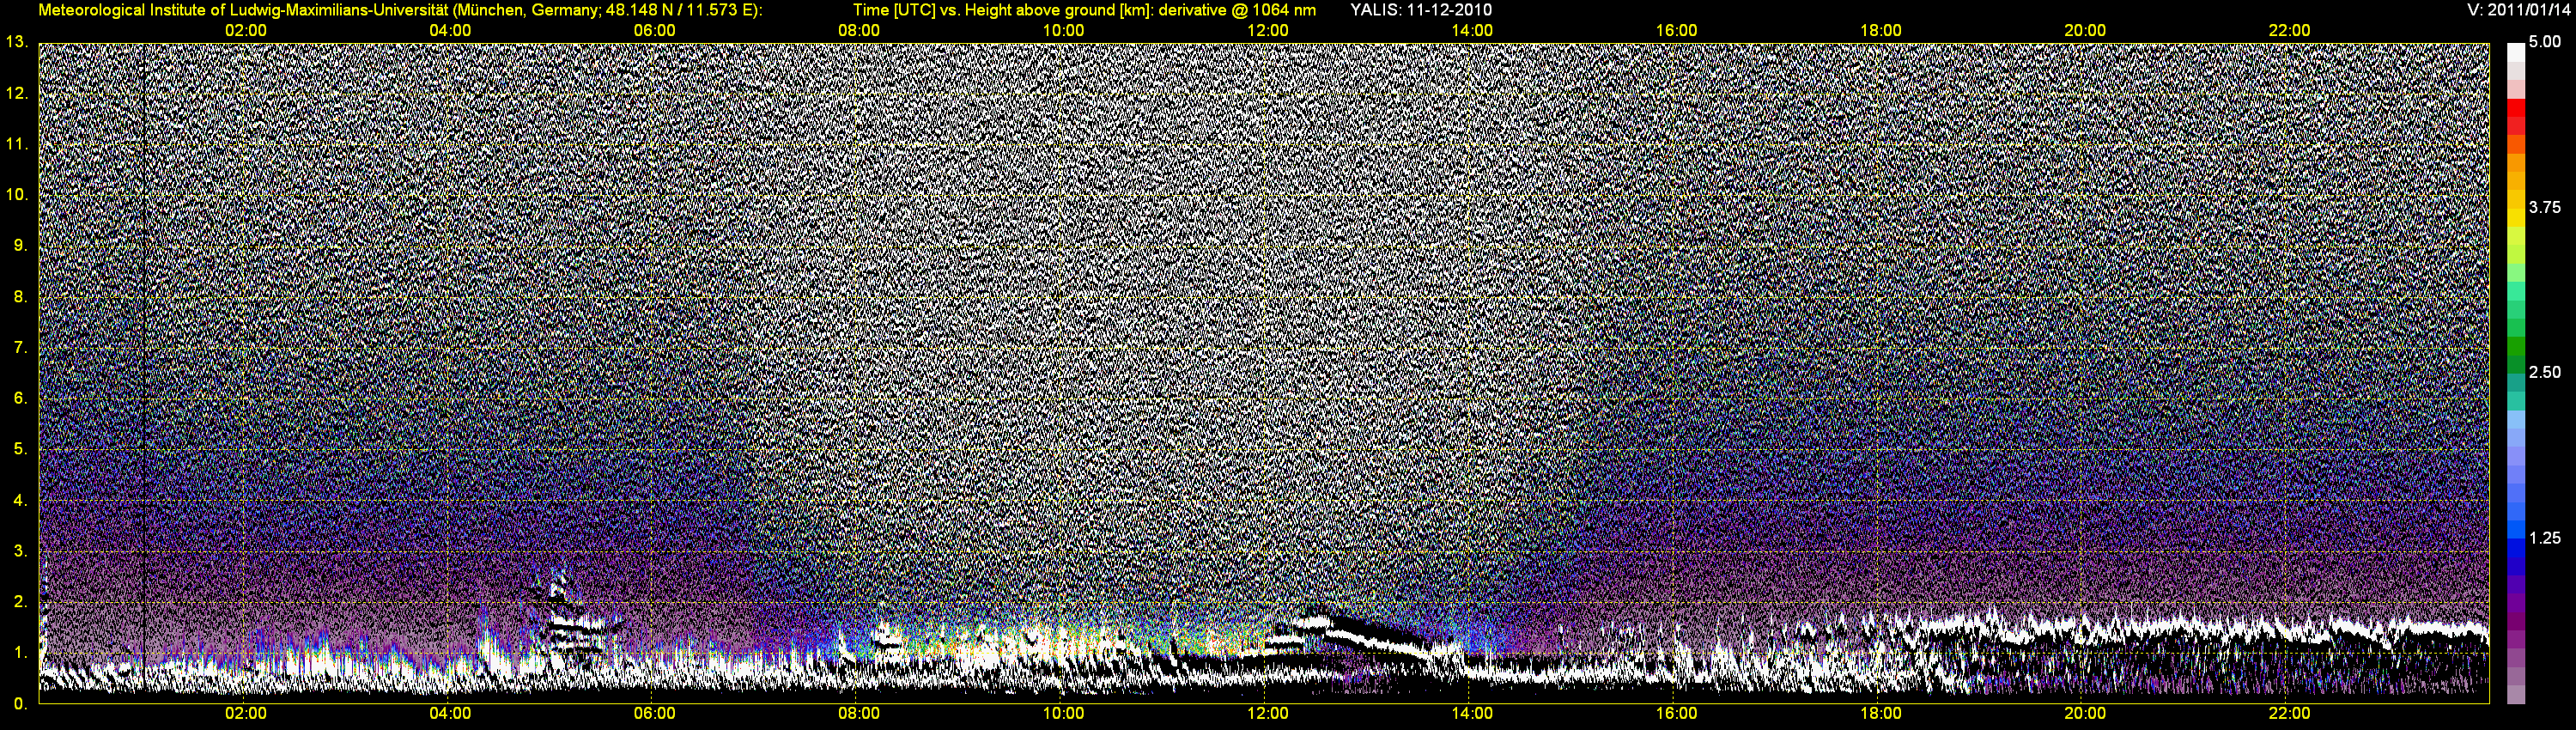The width and height of the screenshot is (2576, 730).
Task: Click the 16:00 label on the top time axis
Action: 1676,31
